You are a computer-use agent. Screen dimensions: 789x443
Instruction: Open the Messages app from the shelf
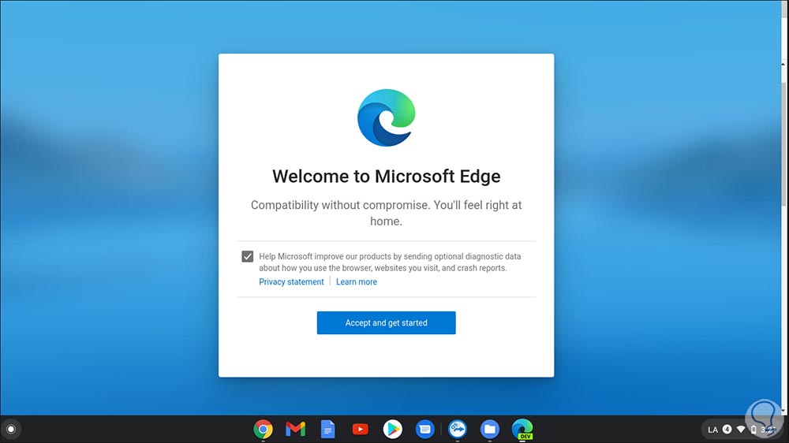click(424, 429)
